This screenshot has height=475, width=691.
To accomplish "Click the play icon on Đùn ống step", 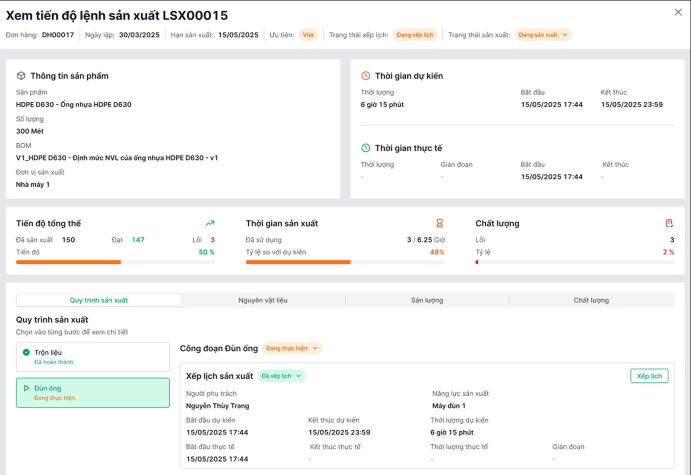I will point(26,388).
